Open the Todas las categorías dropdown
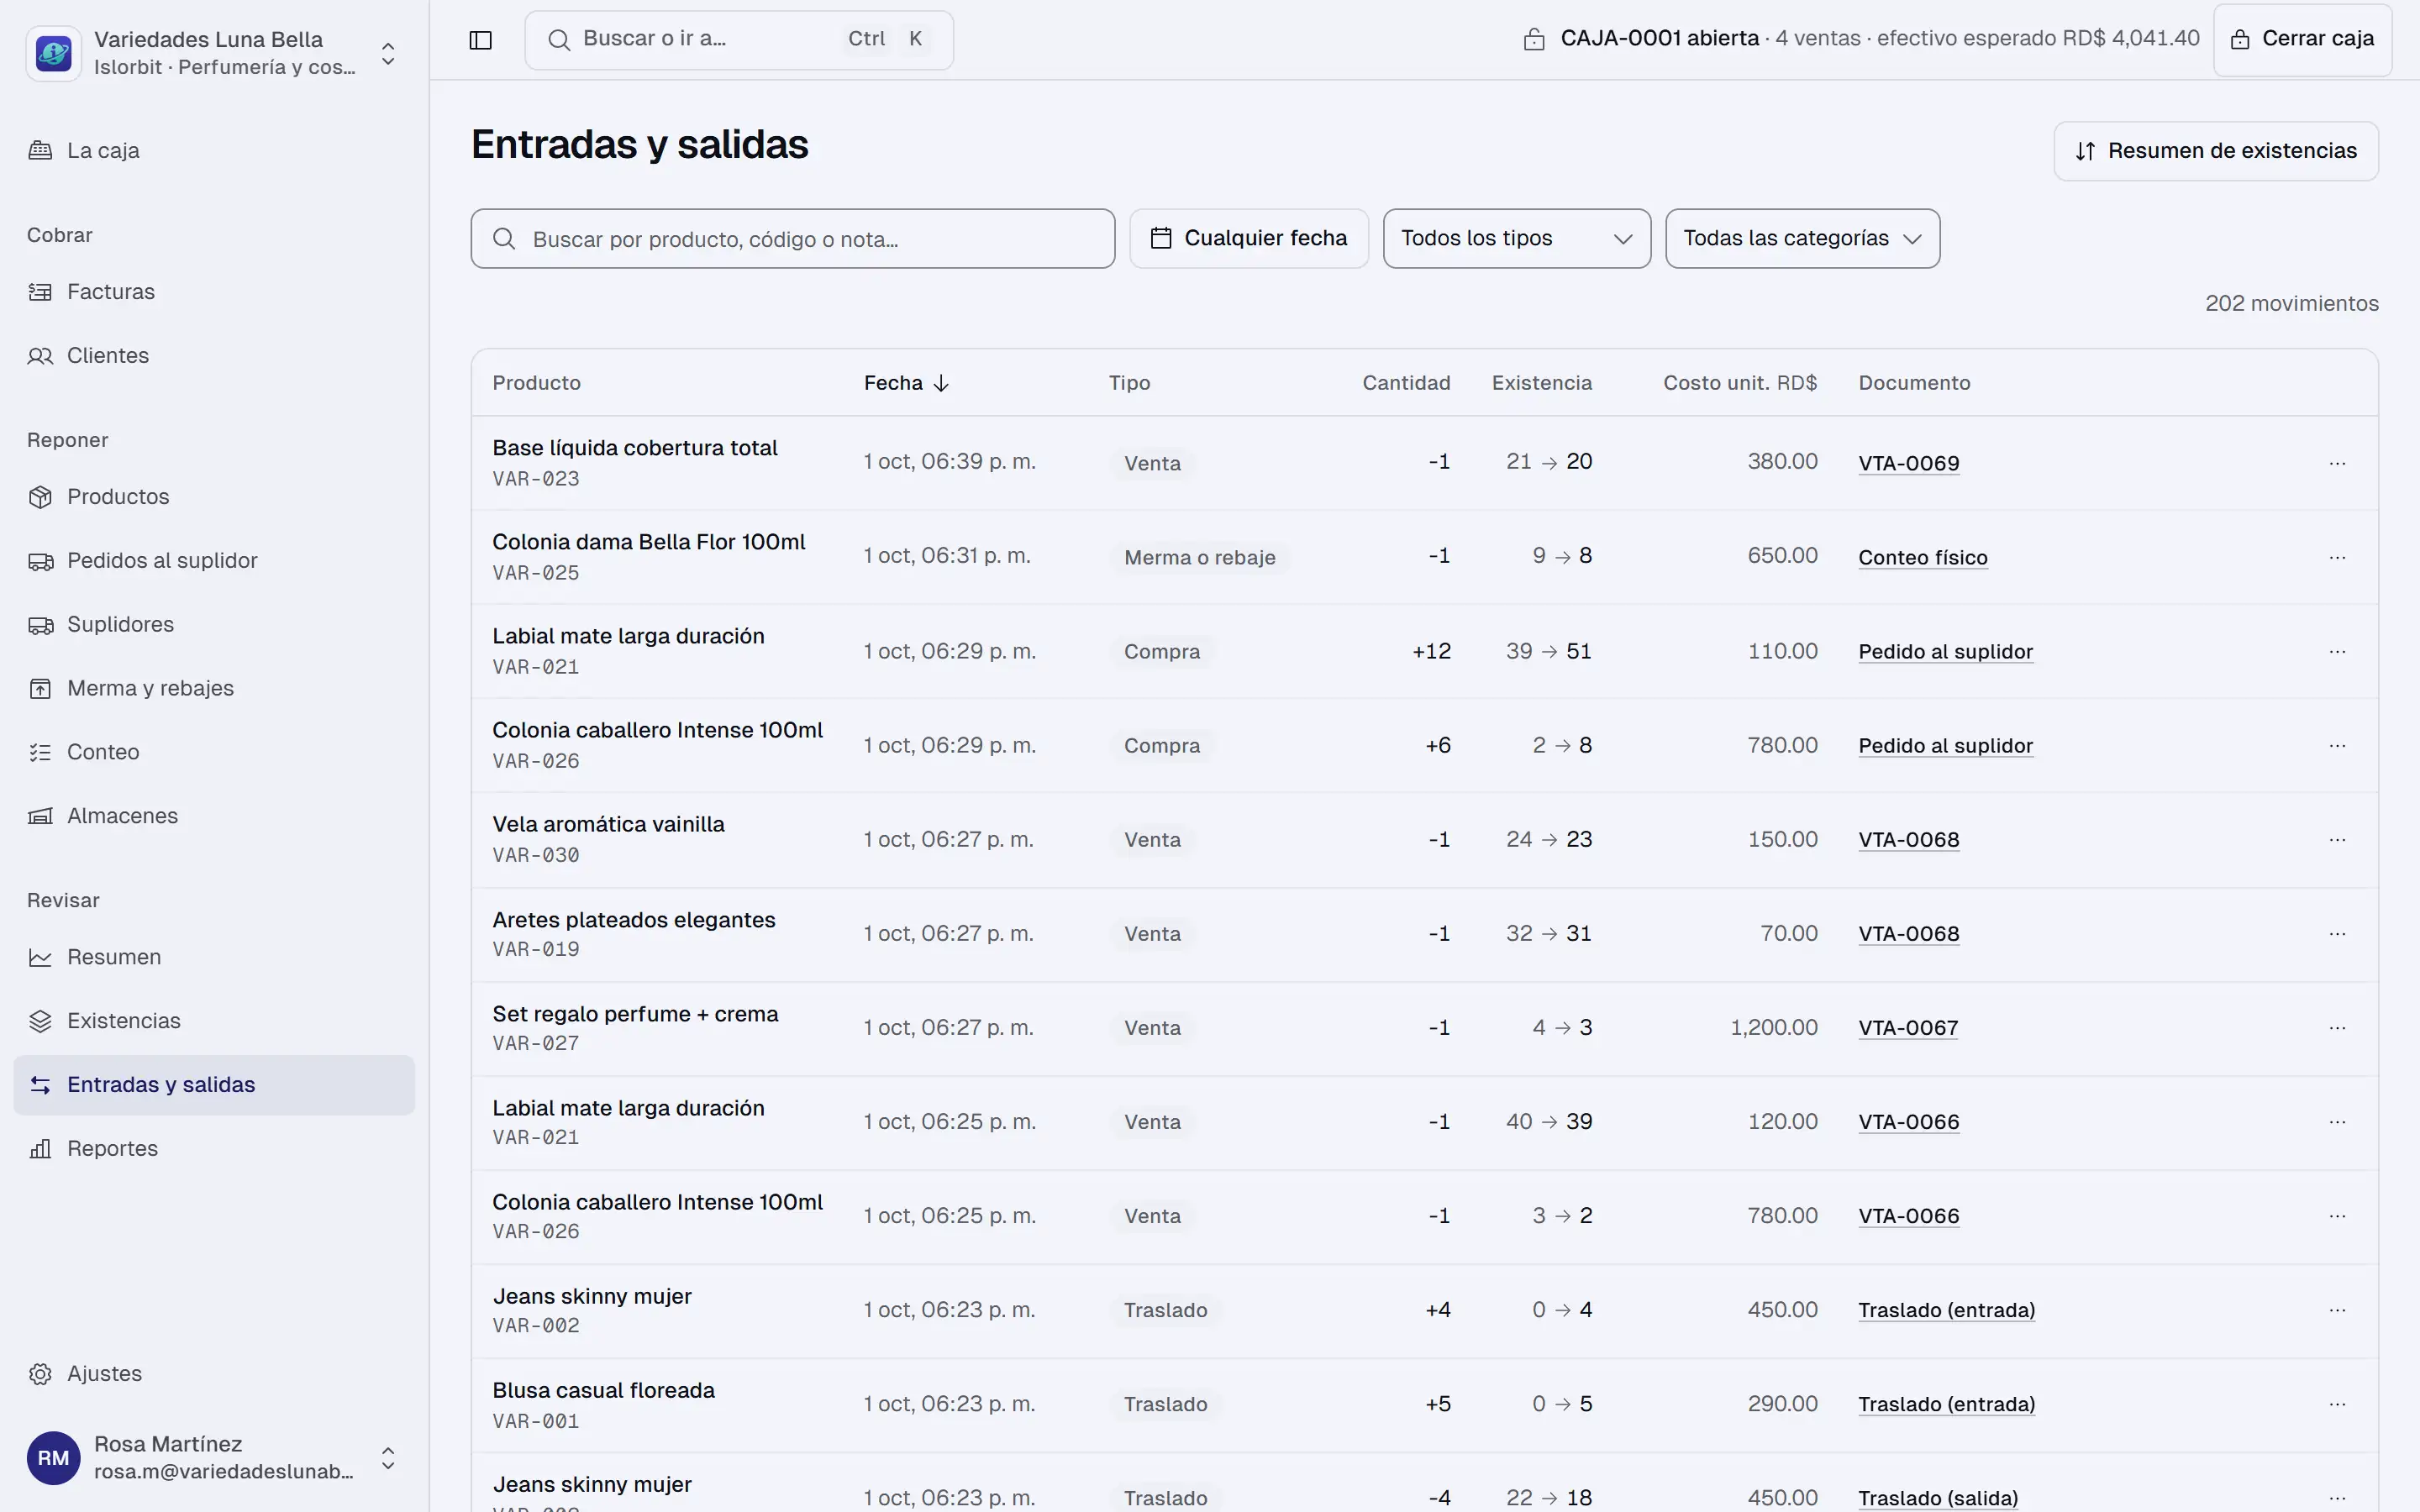The image size is (2420, 1512). [1802, 239]
